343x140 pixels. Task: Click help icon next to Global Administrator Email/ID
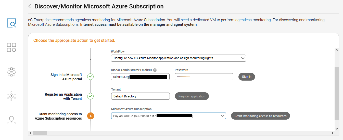155,70
